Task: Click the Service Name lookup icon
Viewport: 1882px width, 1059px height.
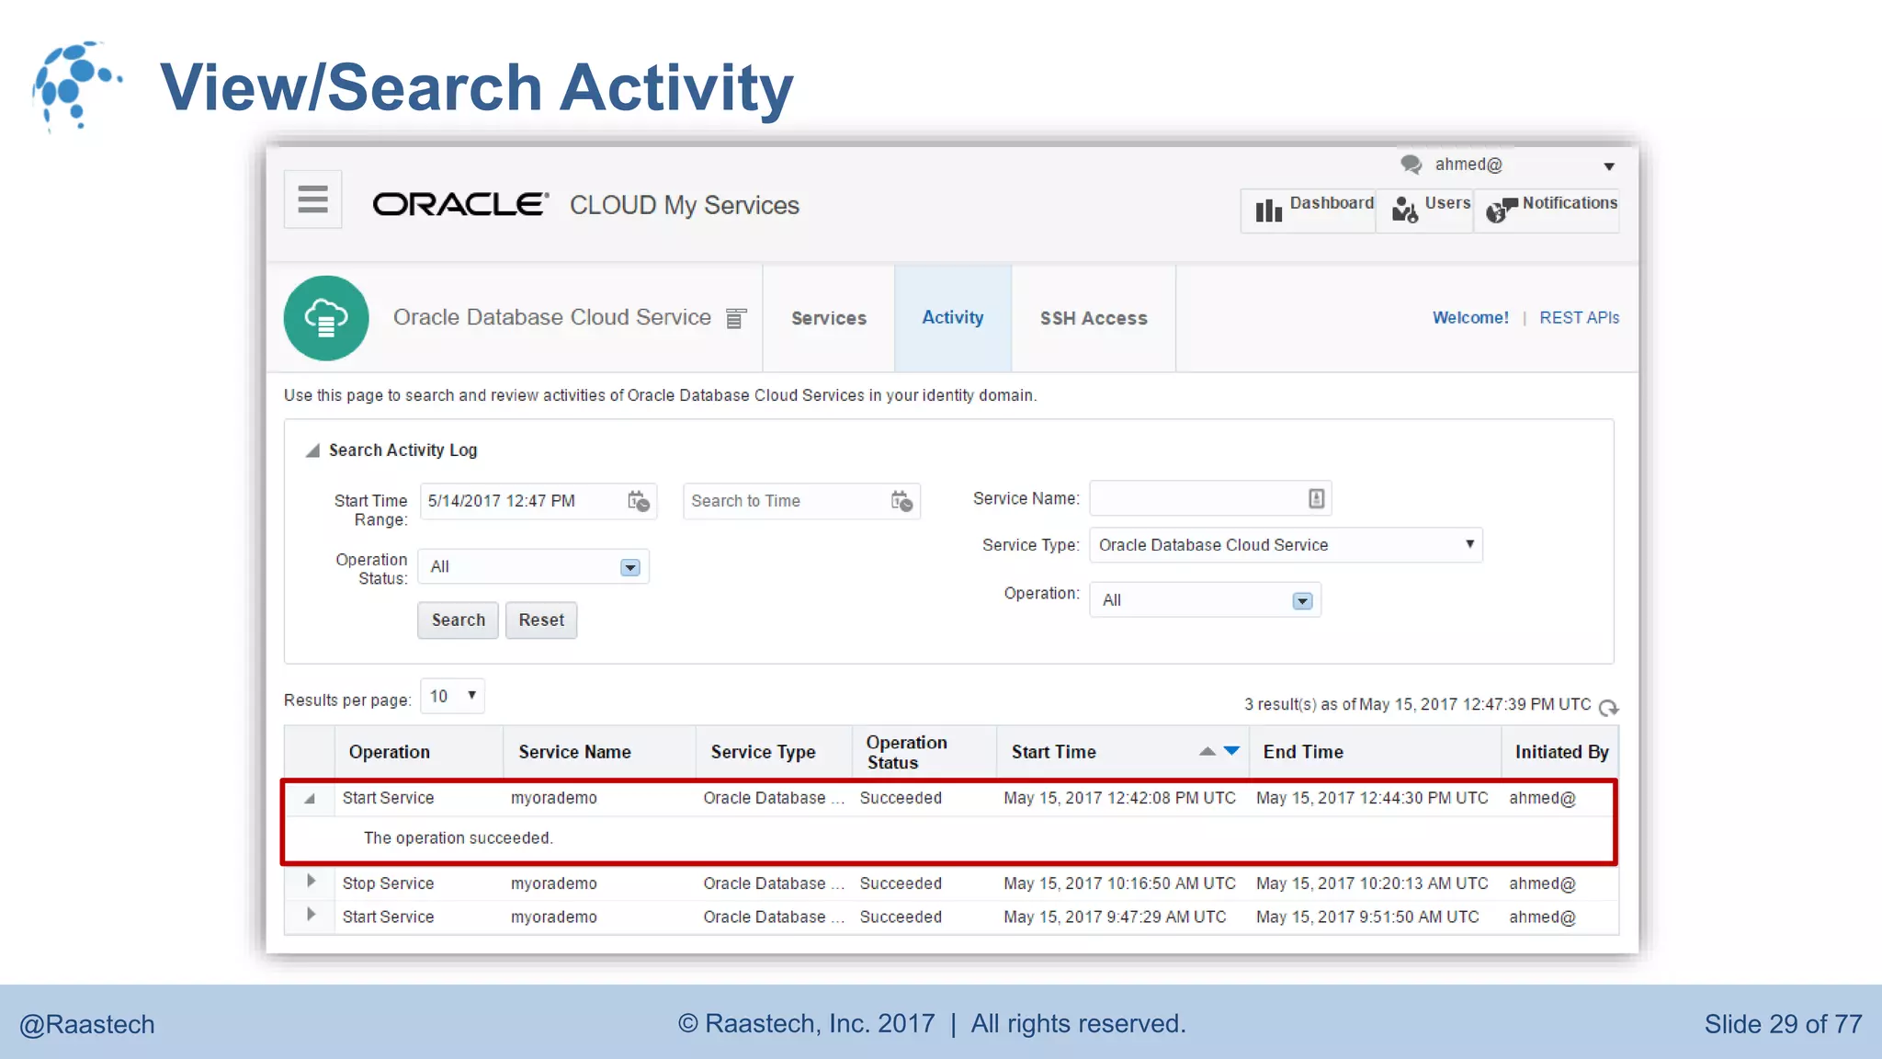Action: [1316, 498]
